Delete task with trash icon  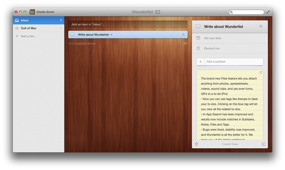(196, 144)
